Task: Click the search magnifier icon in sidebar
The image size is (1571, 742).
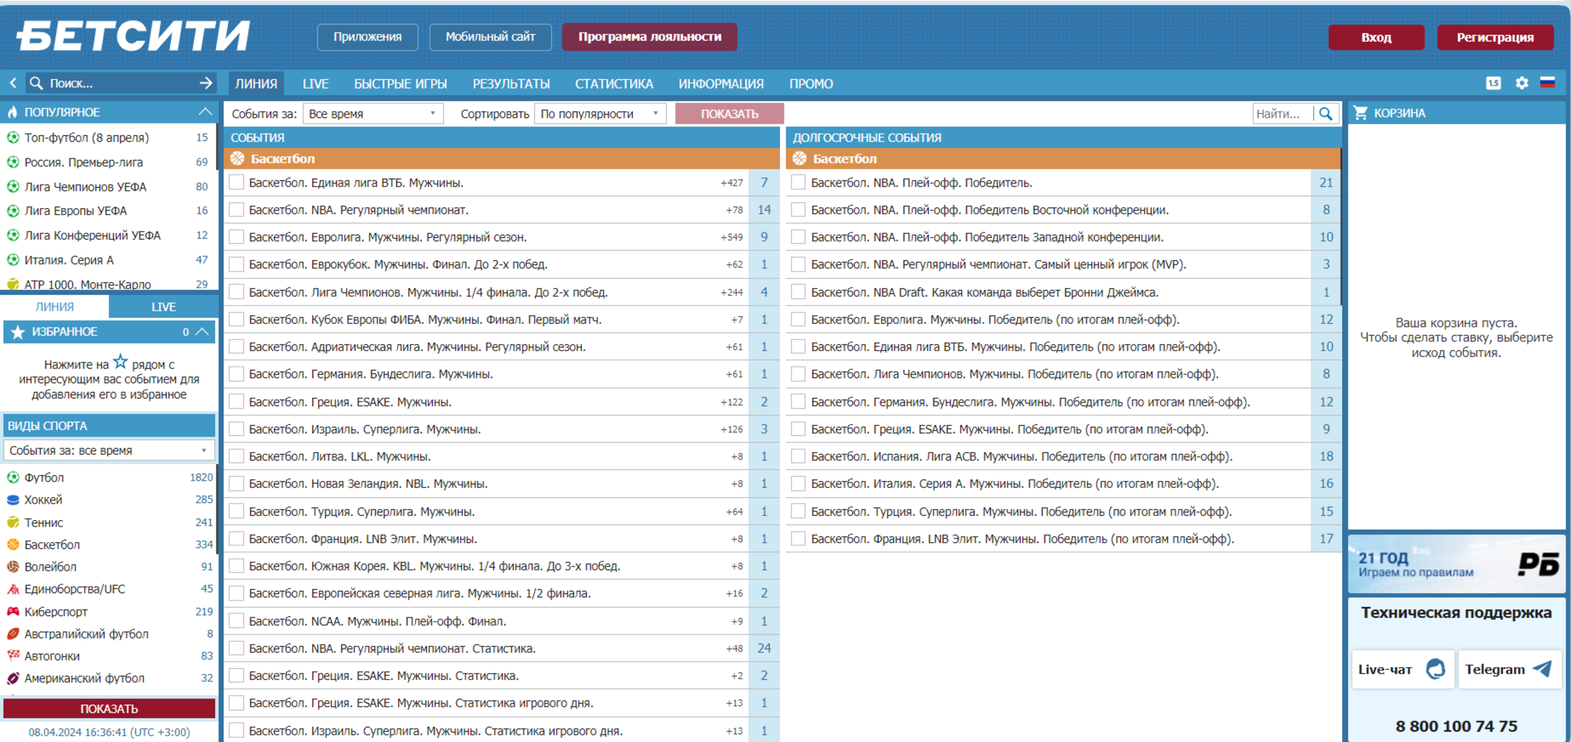Action: [x=37, y=83]
